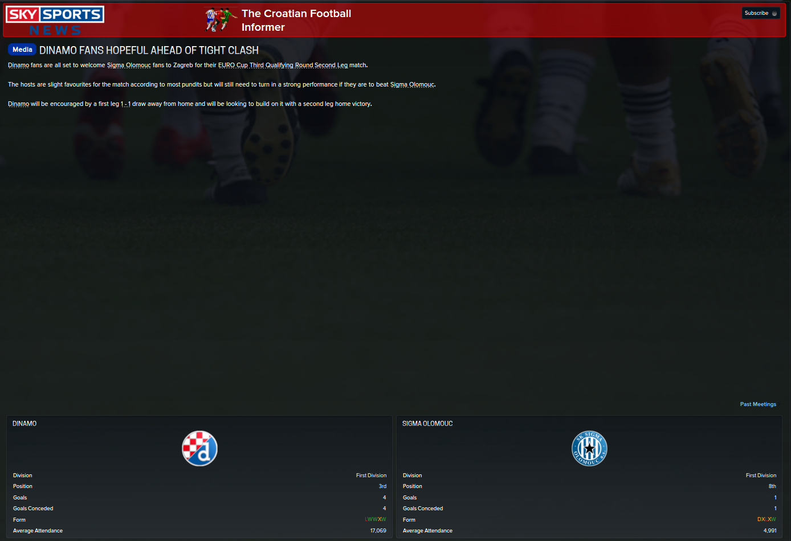791x541 pixels.
Task: Click Sigma Olomouc link in 'welcome' sentence
Action: (x=129, y=65)
